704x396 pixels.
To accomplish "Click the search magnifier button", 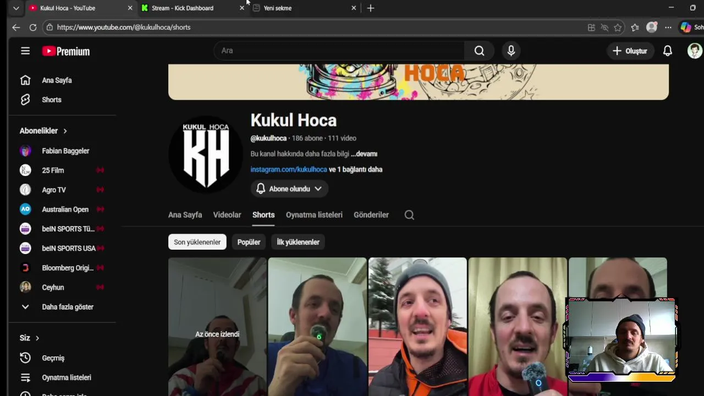I will (480, 51).
